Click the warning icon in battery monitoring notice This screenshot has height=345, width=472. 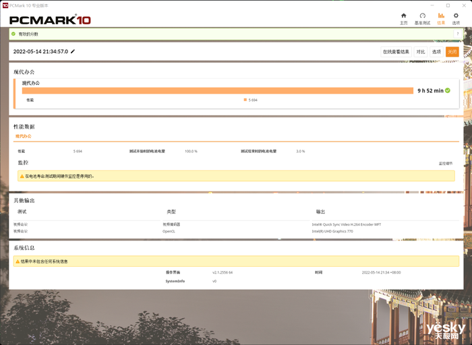click(x=22, y=177)
